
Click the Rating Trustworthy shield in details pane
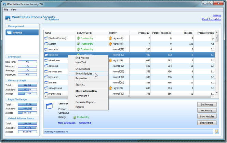[x=75, y=117]
